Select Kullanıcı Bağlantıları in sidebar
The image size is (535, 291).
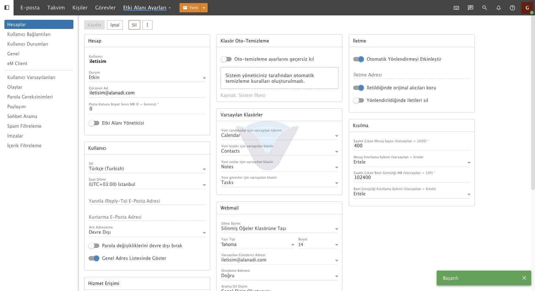[39, 34]
